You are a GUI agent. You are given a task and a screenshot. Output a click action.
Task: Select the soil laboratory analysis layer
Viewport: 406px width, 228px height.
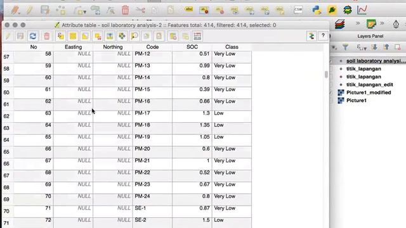[x=376, y=61]
